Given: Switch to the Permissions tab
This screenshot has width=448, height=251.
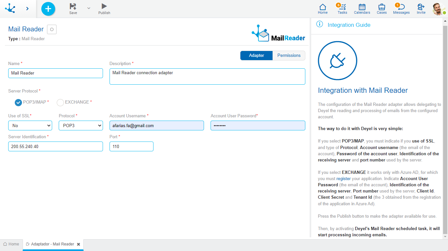Looking at the screenshot, I should (289, 56).
